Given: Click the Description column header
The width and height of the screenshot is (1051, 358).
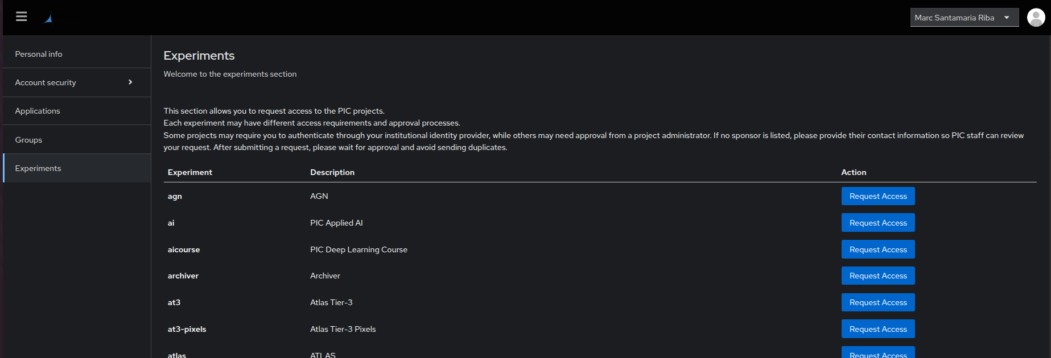Looking at the screenshot, I should (x=332, y=172).
